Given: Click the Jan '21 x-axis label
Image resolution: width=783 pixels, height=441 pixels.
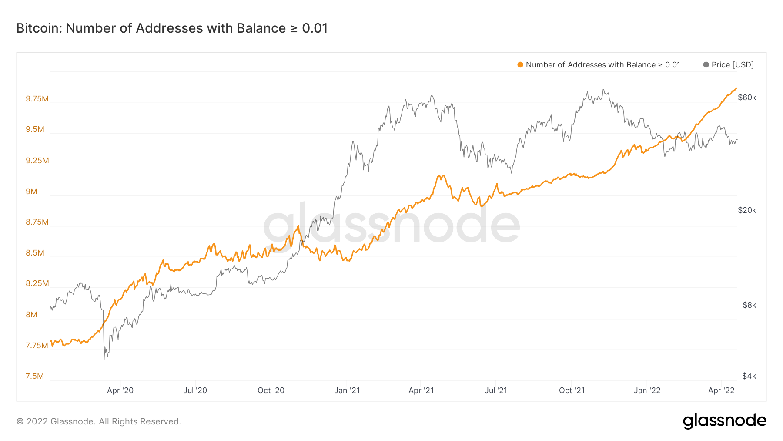Looking at the screenshot, I should point(347,391).
